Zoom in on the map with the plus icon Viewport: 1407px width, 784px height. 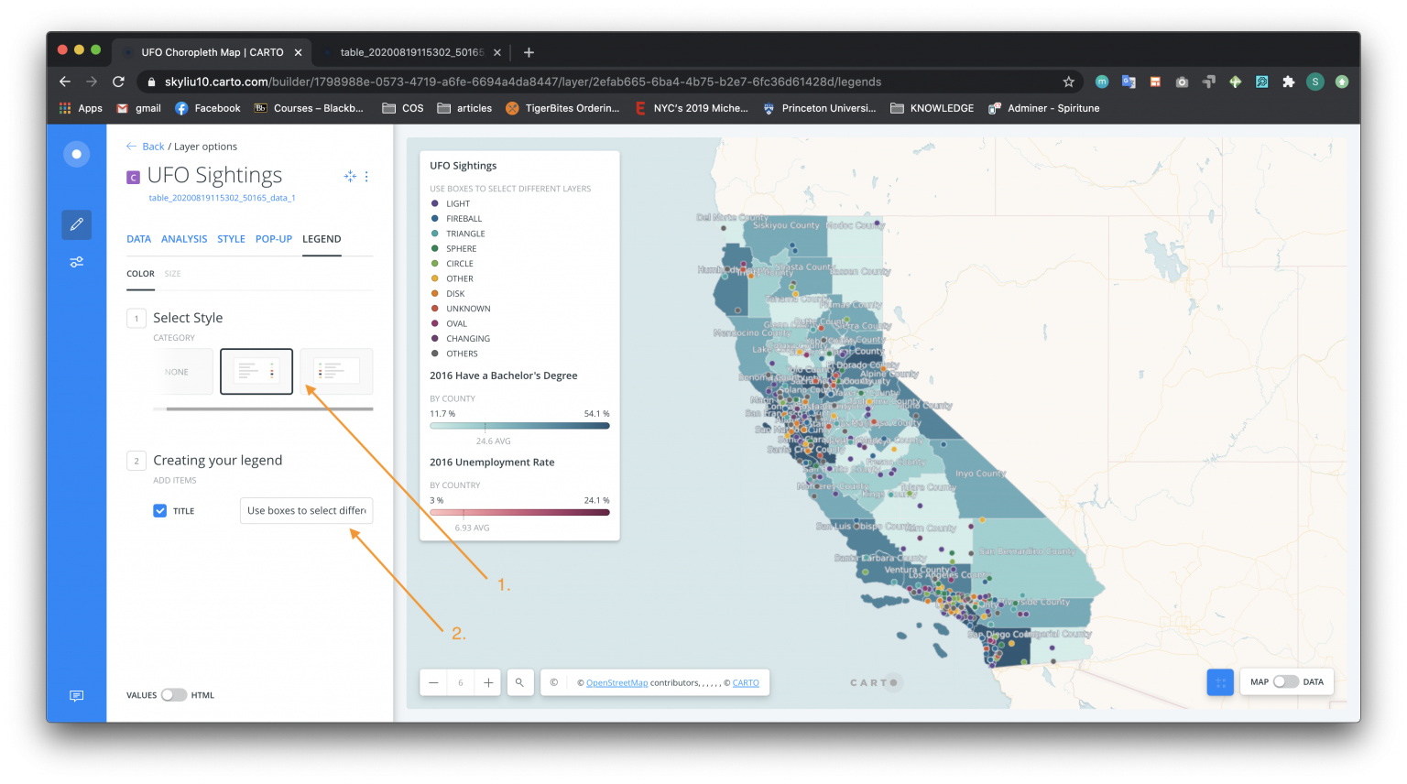pos(488,681)
